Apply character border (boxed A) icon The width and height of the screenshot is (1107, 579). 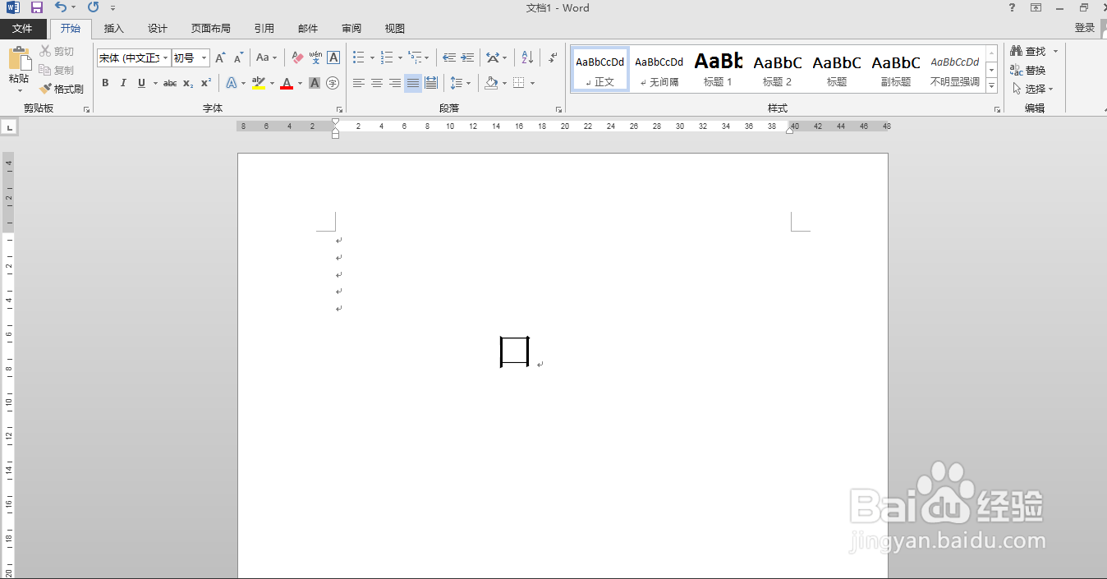(333, 58)
